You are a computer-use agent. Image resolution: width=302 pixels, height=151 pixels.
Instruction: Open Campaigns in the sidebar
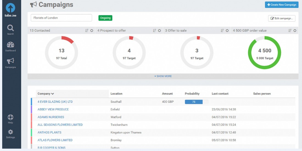tap(10, 63)
